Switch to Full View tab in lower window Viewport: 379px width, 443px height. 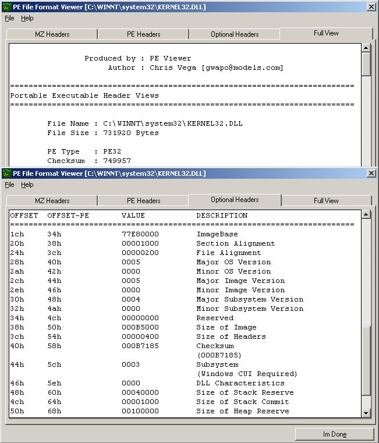click(326, 201)
